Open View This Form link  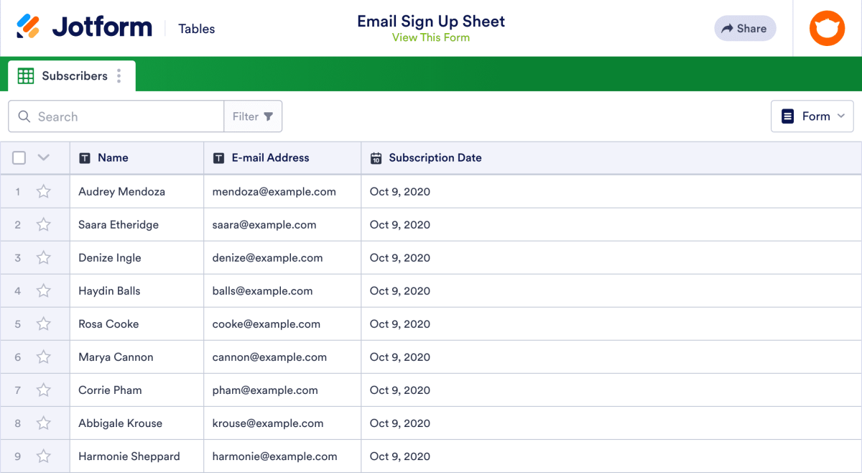pos(431,37)
